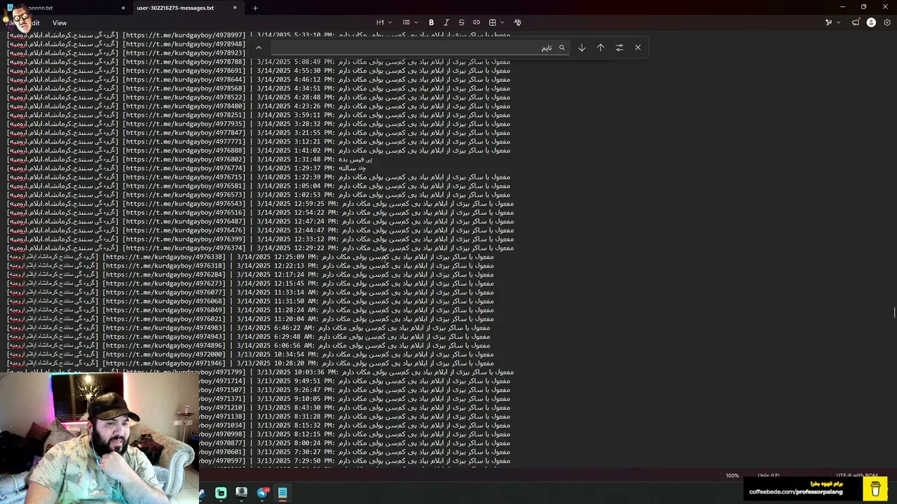Close the find bar
897x504 pixels.
638,48
